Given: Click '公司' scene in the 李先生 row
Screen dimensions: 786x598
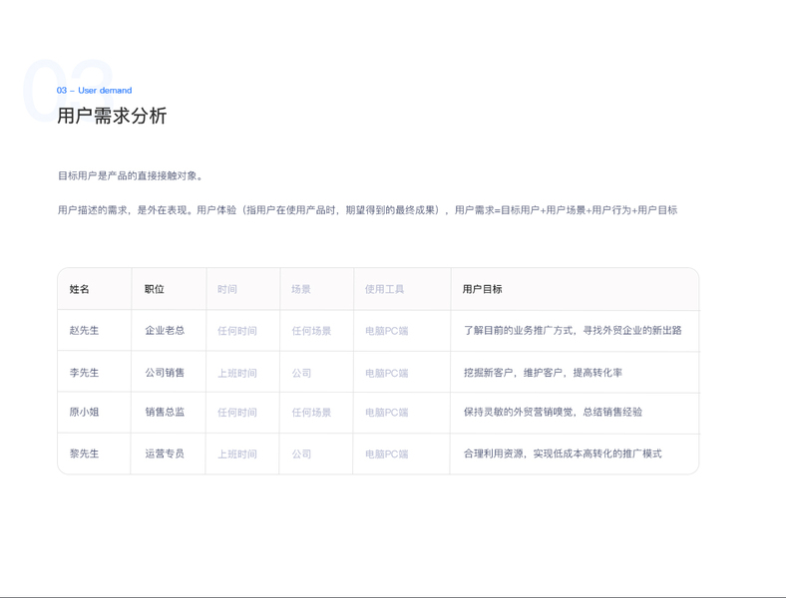Looking at the screenshot, I should coord(302,373).
